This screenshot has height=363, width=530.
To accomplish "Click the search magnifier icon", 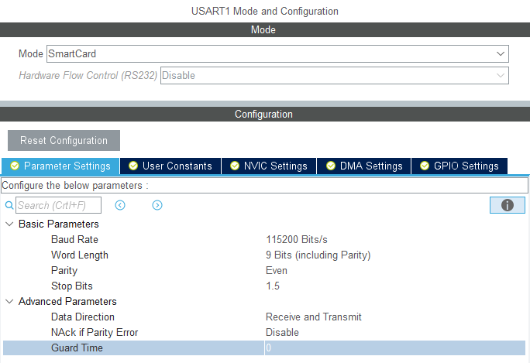I will 9,205.
